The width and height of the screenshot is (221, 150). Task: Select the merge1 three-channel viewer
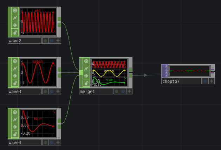[109, 72]
